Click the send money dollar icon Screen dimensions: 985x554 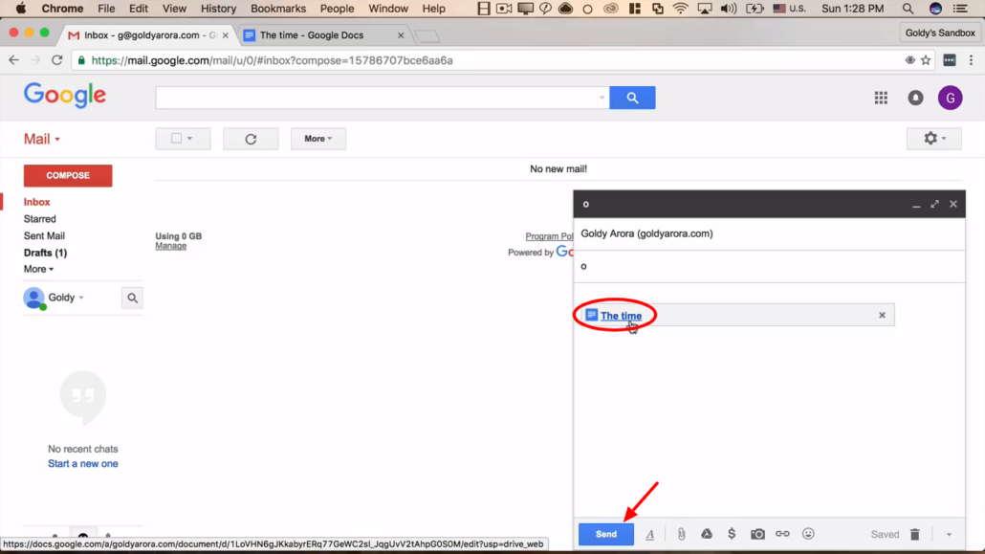click(x=732, y=534)
